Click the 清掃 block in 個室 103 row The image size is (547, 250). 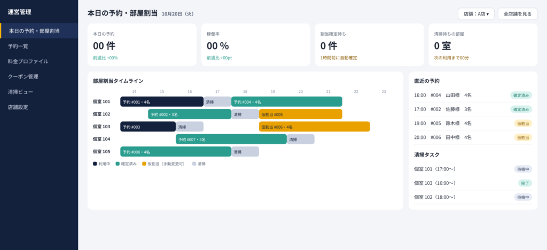[190, 127]
